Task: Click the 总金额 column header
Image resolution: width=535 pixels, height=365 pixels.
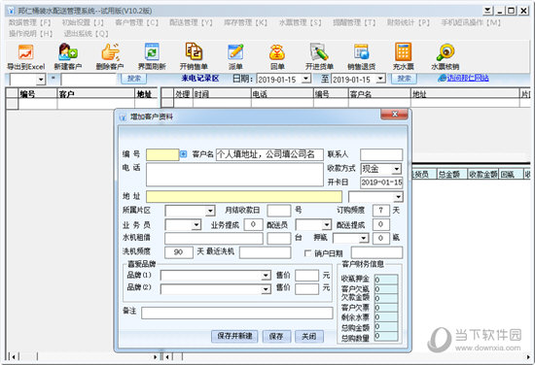Action: (451, 175)
